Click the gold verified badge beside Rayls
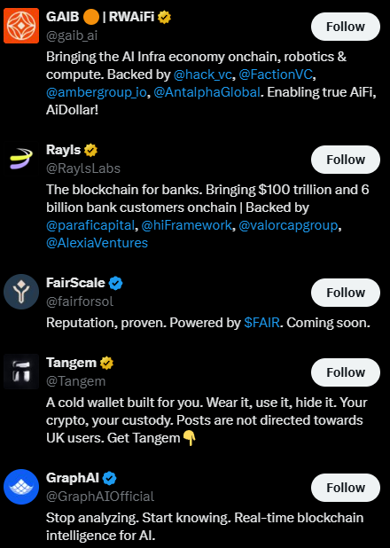390x548 pixels. click(x=91, y=150)
